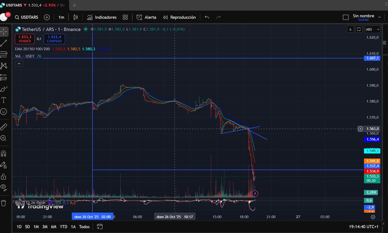Viewport: 388px width, 233px height.
Task: Open the USDTARS symbol search
Action: pyautogui.click(x=27, y=17)
